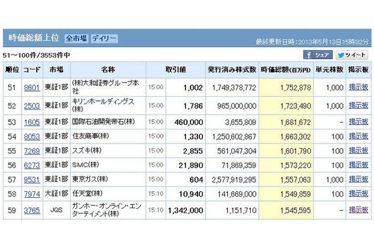
Task: Click company name スズキ(株)
Action: (86, 151)
